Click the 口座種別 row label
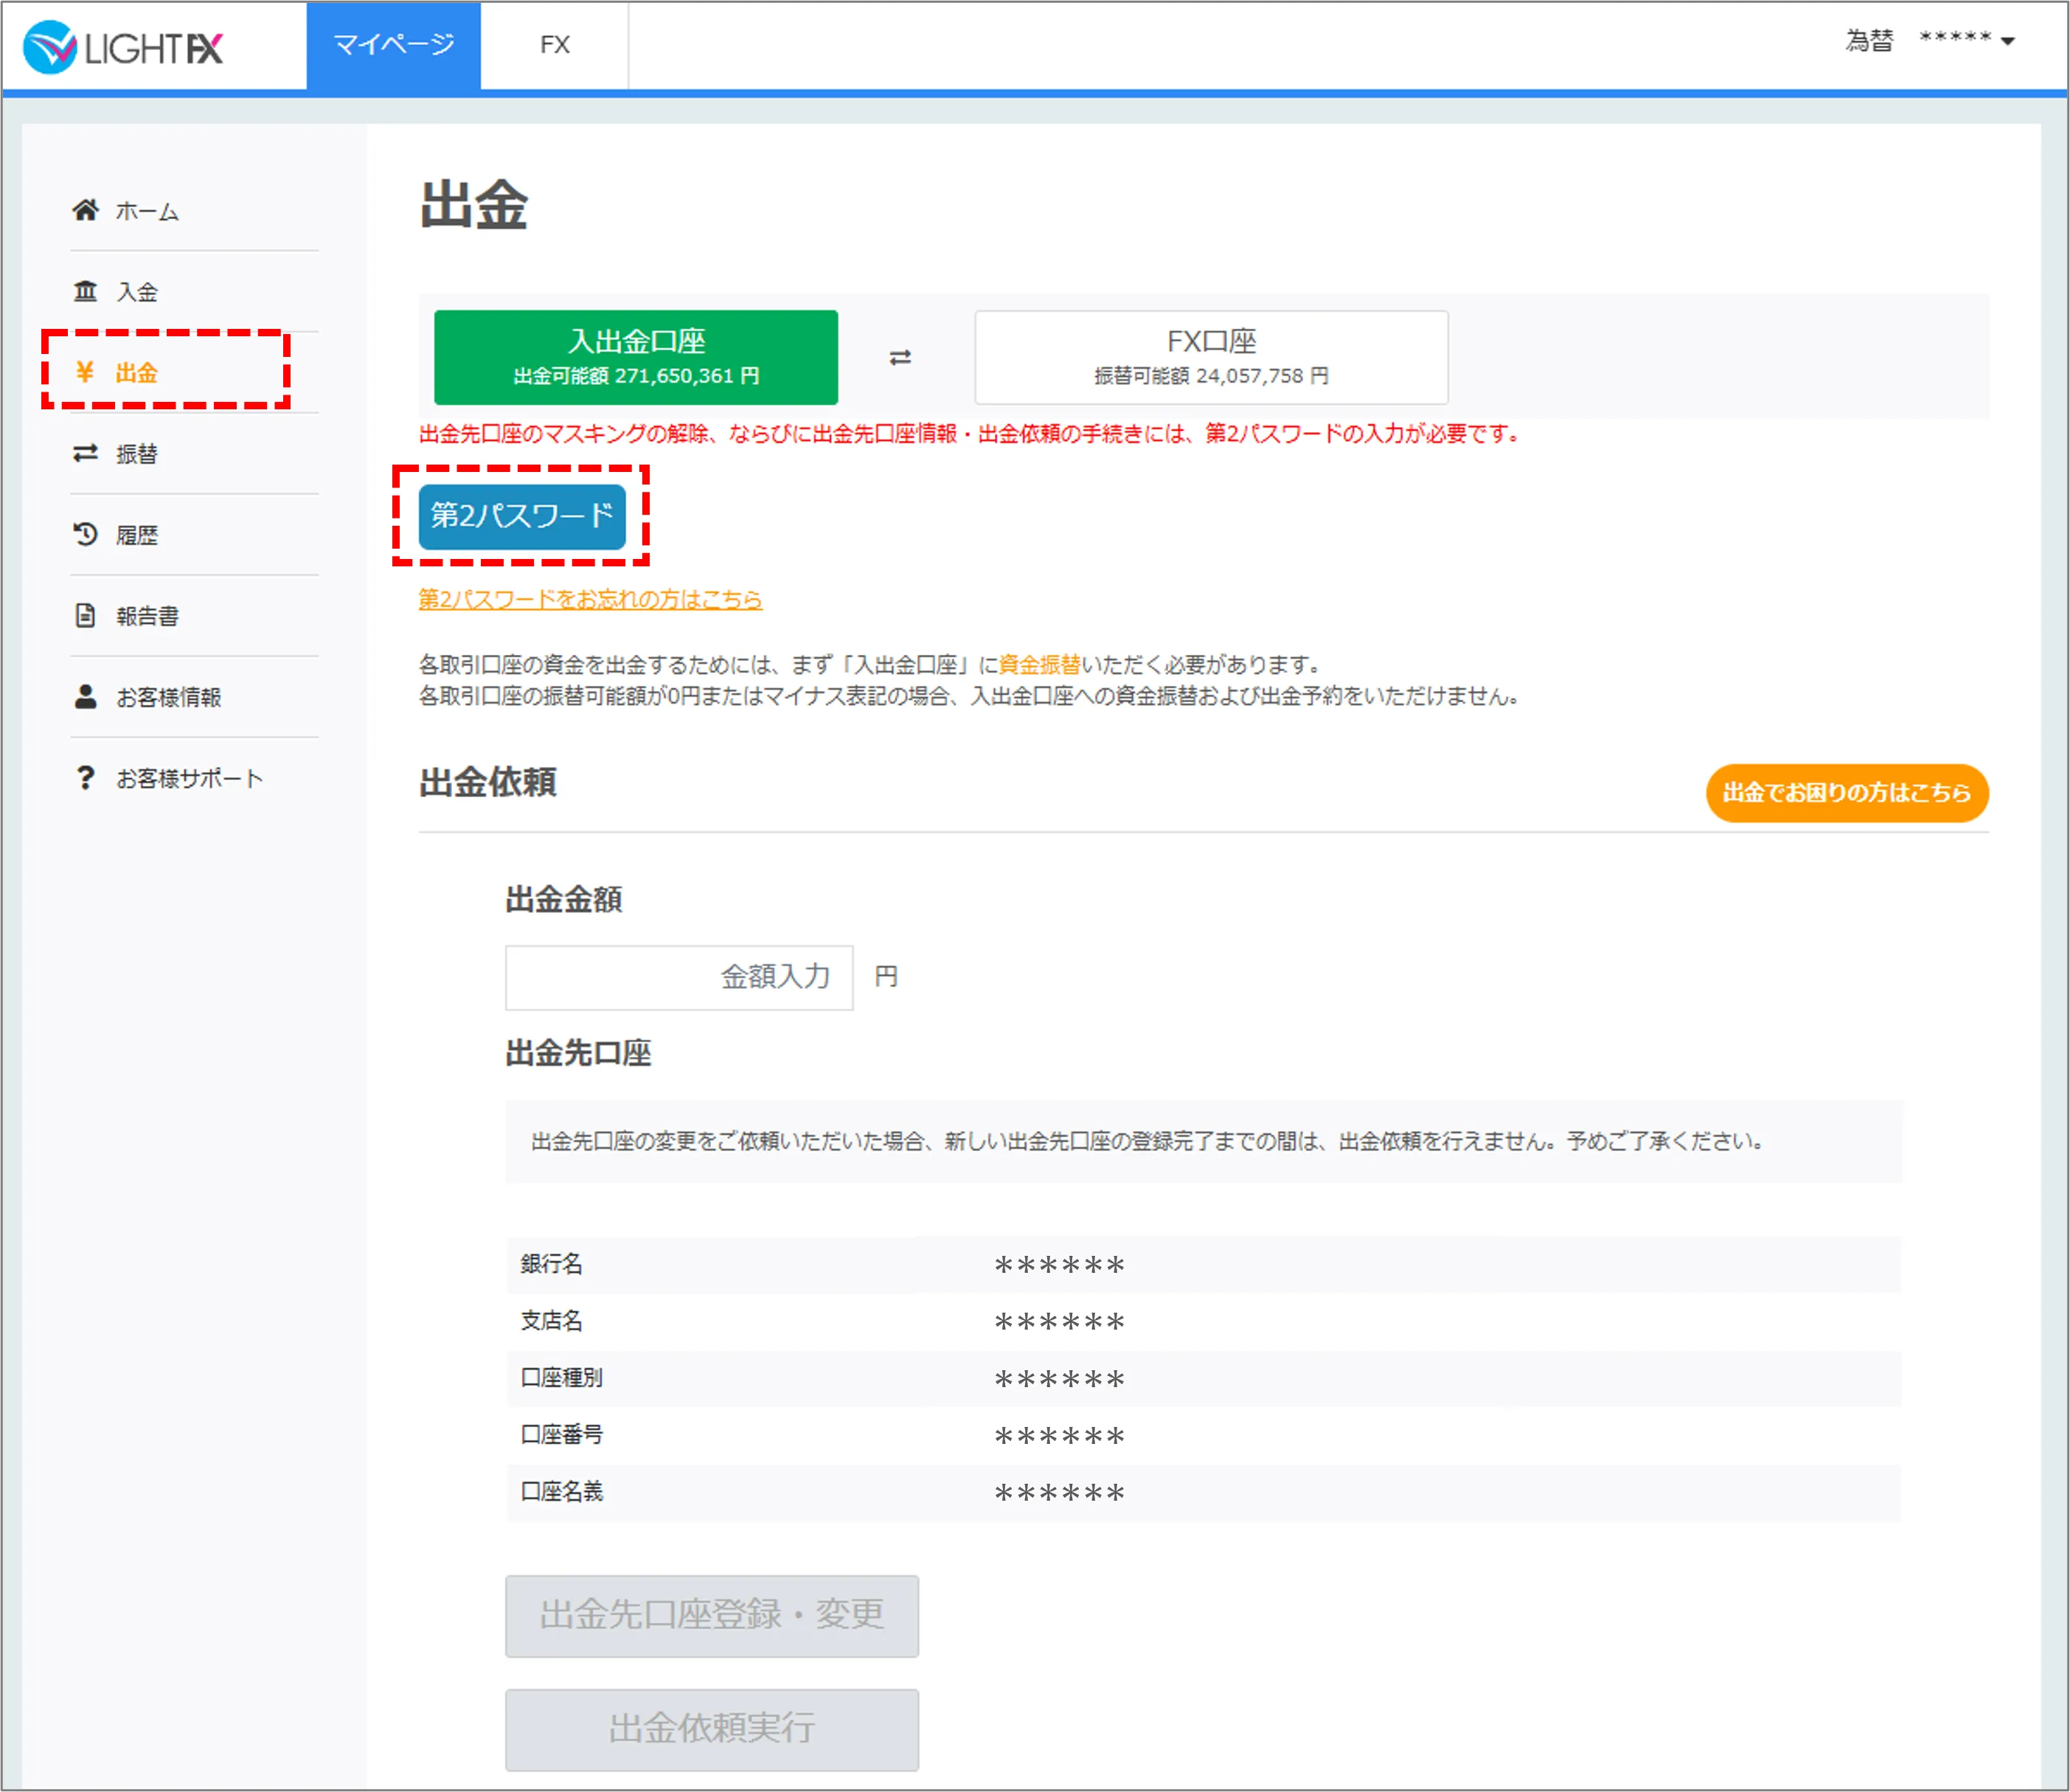The height and width of the screenshot is (1792, 2070). (x=562, y=1378)
